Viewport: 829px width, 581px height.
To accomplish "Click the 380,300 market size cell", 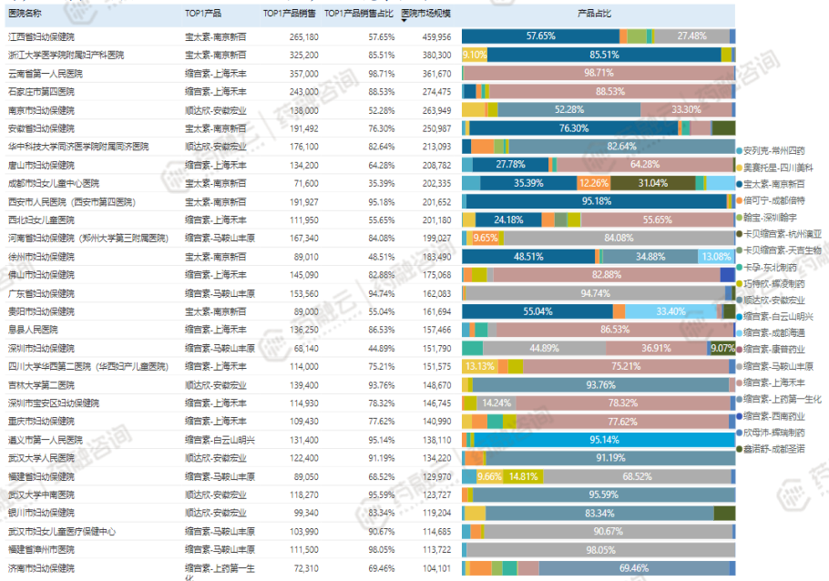I will [x=436, y=55].
